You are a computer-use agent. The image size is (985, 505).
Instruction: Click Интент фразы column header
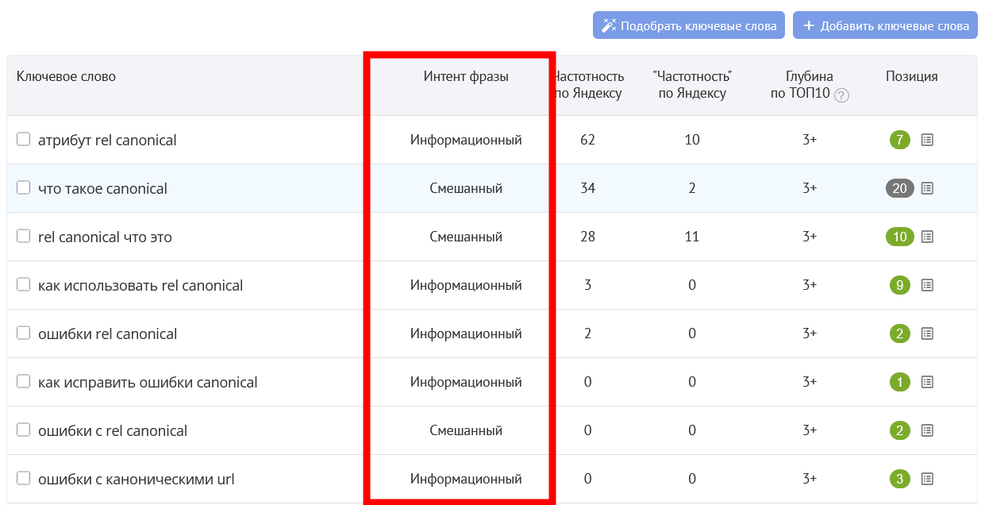466,76
